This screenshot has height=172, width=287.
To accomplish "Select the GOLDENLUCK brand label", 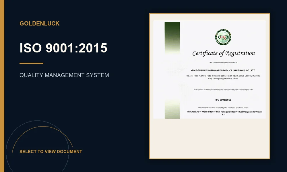I will coord(40,24).
